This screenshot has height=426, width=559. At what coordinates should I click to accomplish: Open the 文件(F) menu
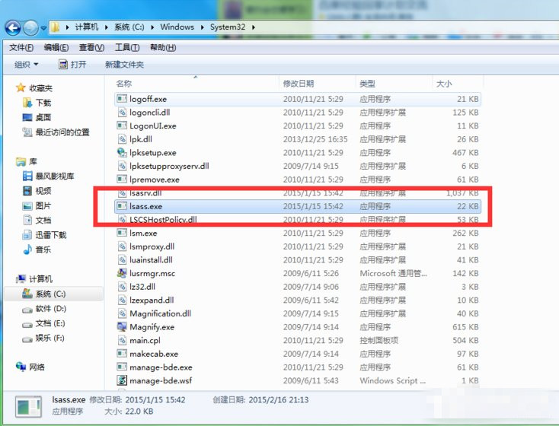click(21, 47)
